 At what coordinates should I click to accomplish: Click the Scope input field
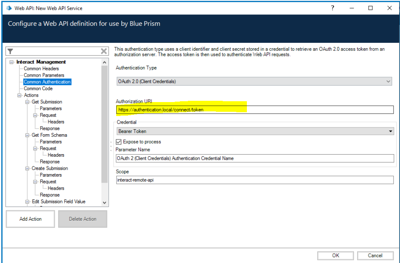click(x=255, y=180)
